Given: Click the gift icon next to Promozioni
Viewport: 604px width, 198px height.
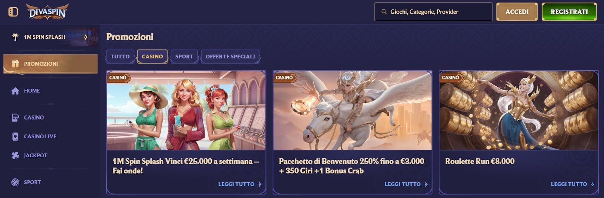Looking at the screenshot, I should click(x=15, y=64).
